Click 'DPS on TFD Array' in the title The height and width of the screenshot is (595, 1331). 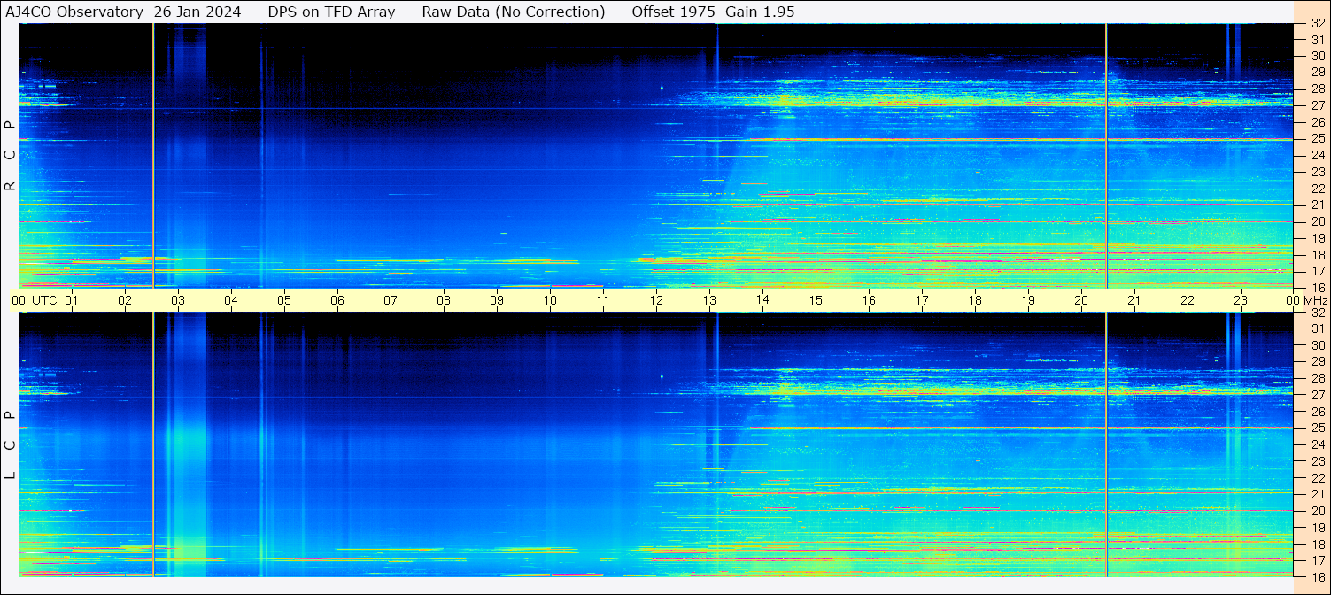[331, 12]
